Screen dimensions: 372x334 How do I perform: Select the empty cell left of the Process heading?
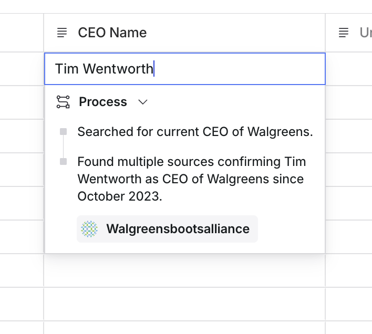tap(22, 102)
